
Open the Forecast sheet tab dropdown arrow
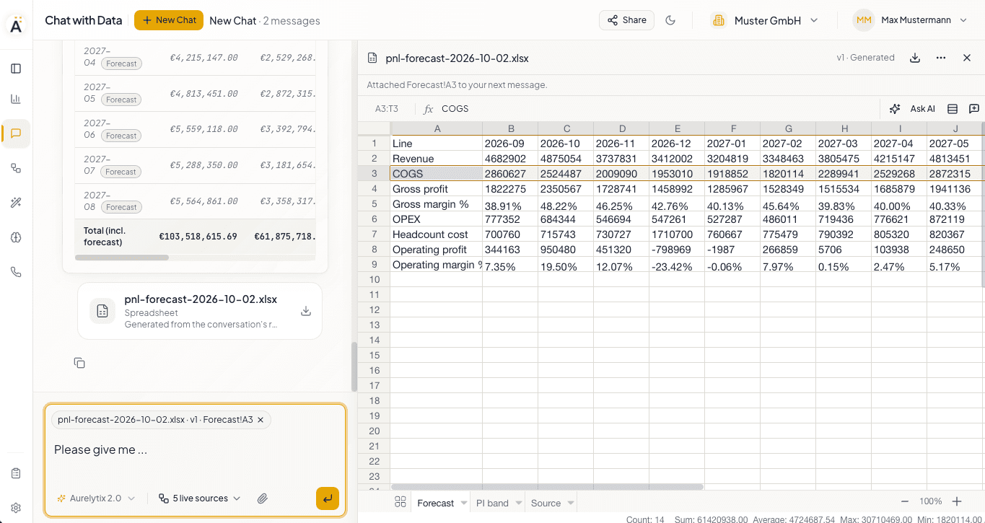(464, 504)
